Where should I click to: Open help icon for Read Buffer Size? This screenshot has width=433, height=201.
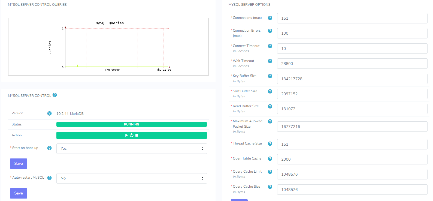(270, 106)
